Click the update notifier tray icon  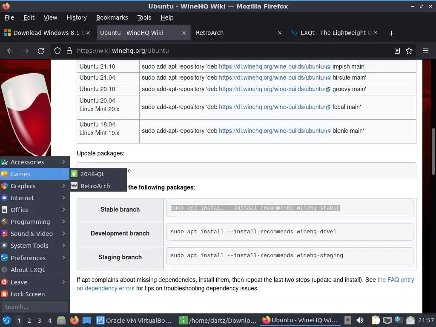pos(398,320)
